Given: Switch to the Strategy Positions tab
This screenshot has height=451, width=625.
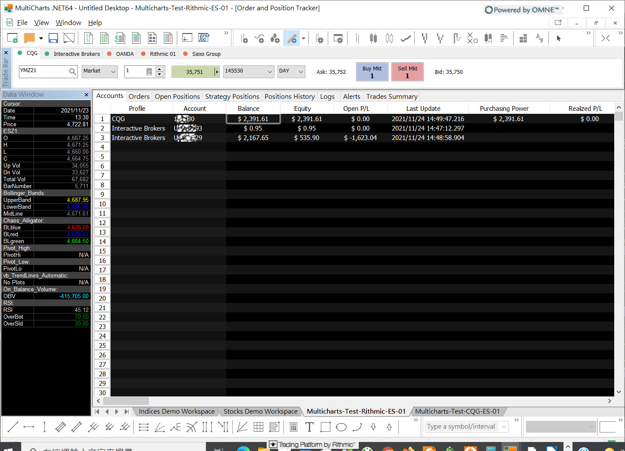Looking at the screenshot, I should pyautogui.click(x=232, y=97).
